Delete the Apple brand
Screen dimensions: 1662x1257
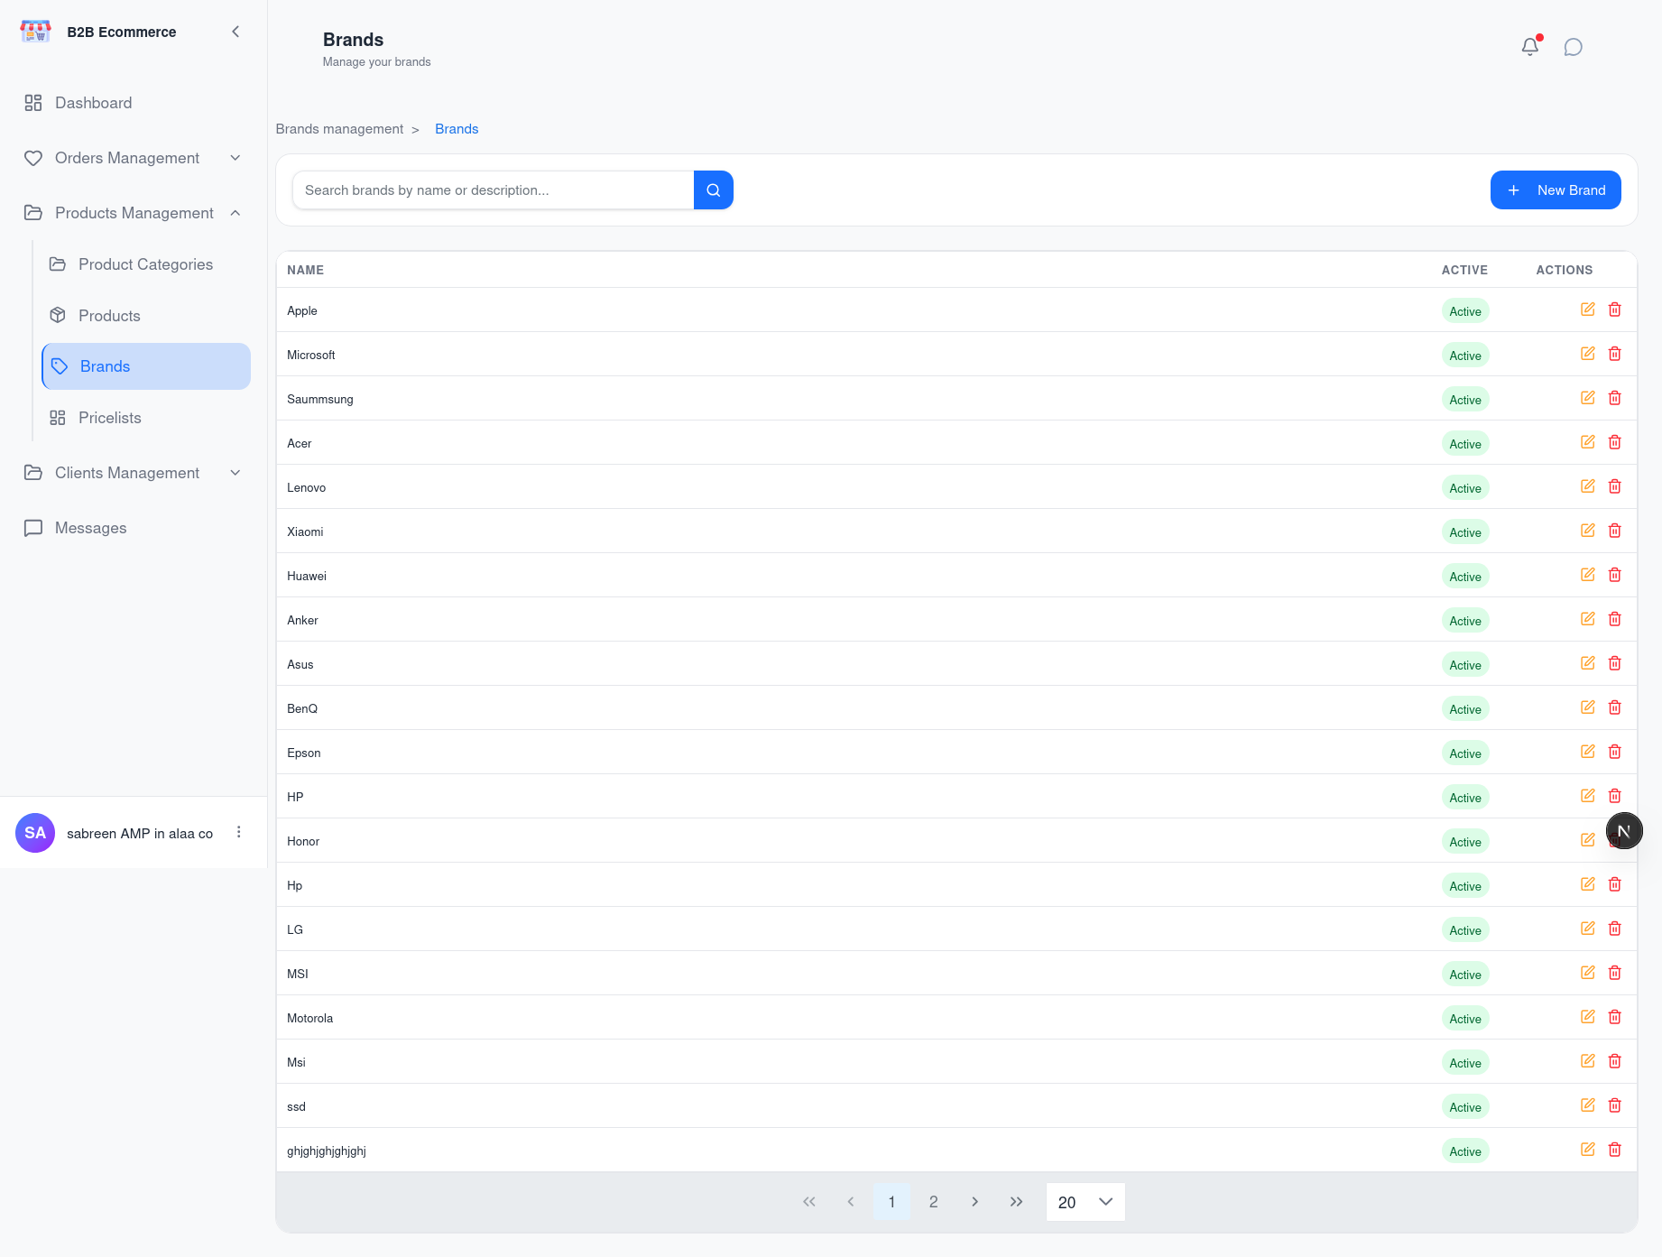pyautogui.click(x=1615, y=310)
